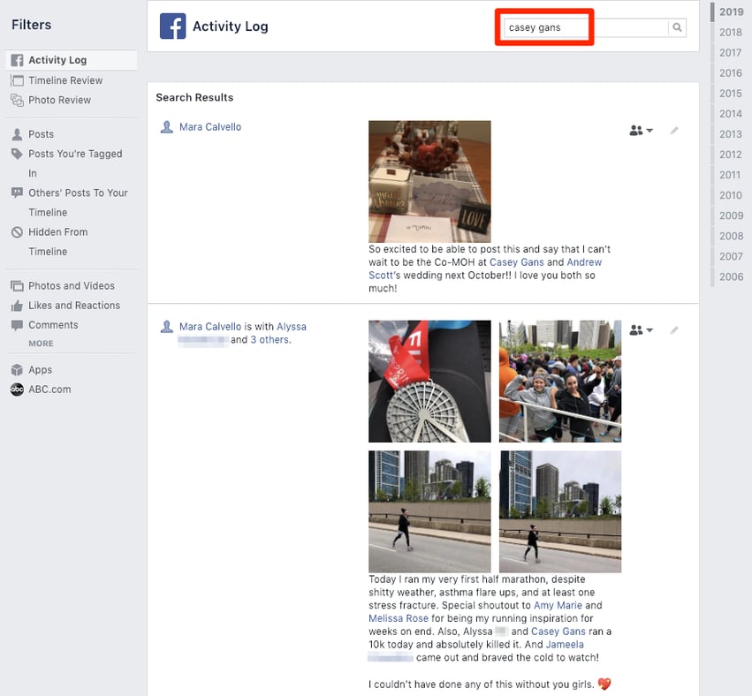This screenshot has width=752, height=696.
Task: Click the Apps box icon in the sidebar
Action: pyautogui.click(x=15, y=369)
